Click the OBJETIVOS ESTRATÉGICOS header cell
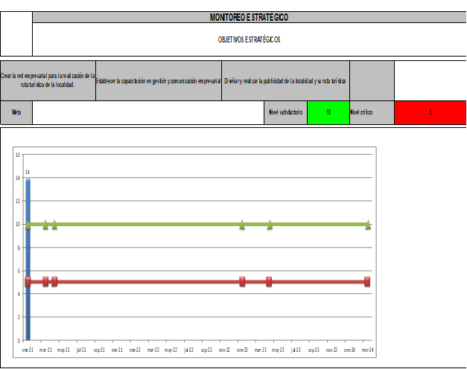Image resolution: width=467 pixels, height=369 pixels. tap(250, 39)
